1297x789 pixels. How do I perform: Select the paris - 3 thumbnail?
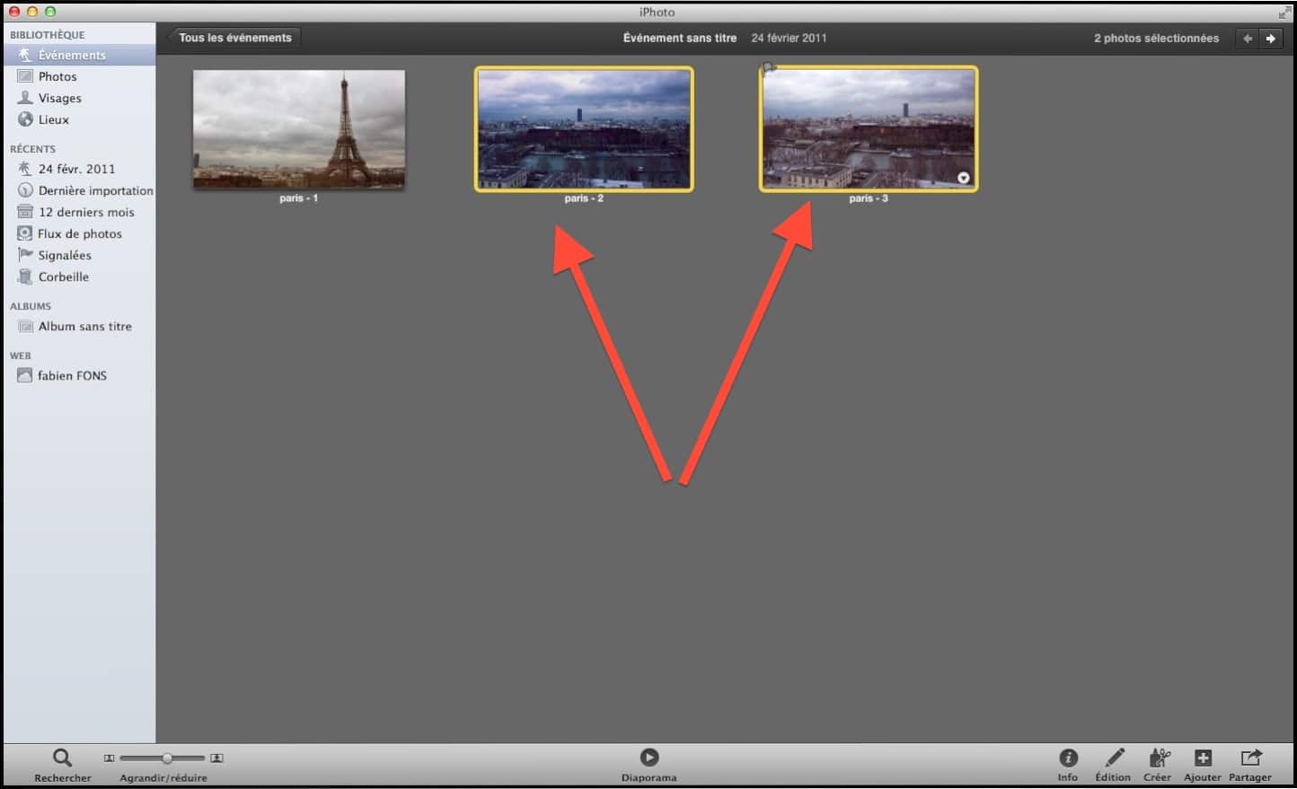tap(869, 129)
